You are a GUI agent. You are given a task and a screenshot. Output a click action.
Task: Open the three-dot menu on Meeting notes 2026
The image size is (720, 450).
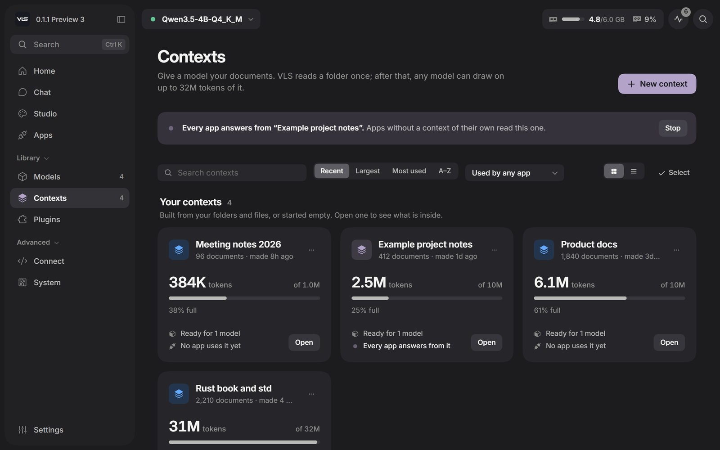tap(311, 250)
